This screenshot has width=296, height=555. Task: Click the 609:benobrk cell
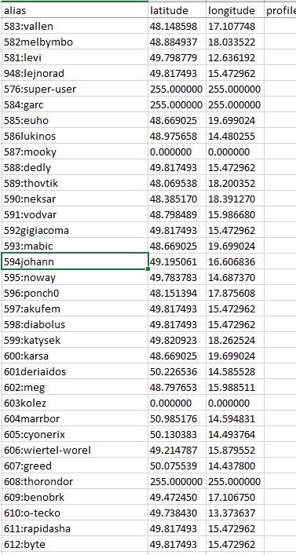[75, 498]
